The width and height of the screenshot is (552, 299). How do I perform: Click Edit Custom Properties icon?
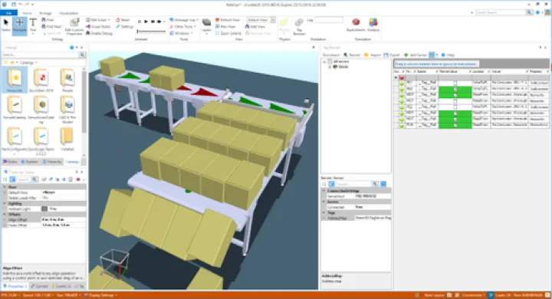[x=74, y=26]
